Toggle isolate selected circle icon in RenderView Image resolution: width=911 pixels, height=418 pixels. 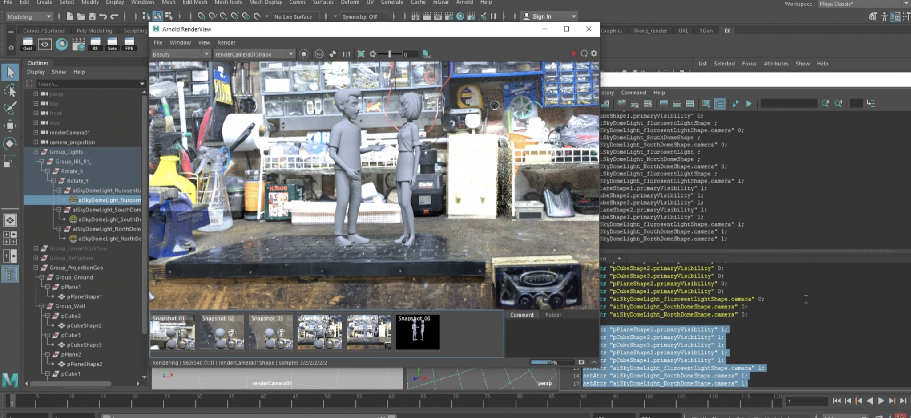(x=304, y=54)
